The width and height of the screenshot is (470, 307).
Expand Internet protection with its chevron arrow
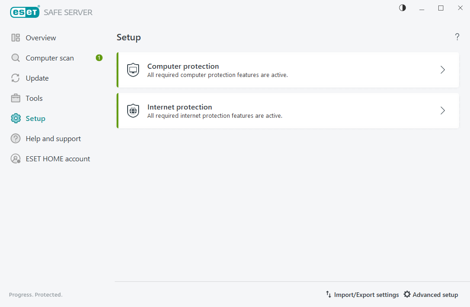(x=443, y=111)
